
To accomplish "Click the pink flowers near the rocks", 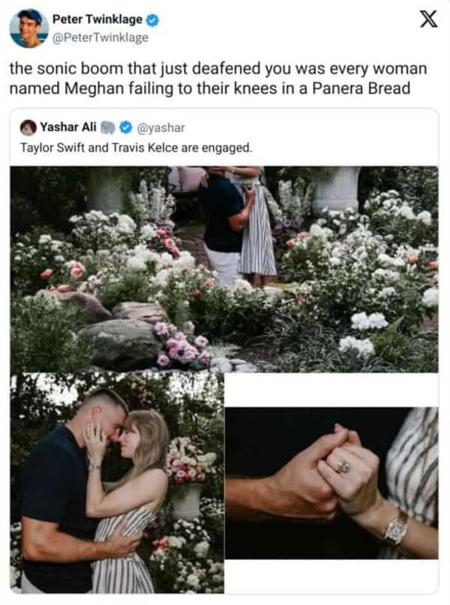I will 181,346.
